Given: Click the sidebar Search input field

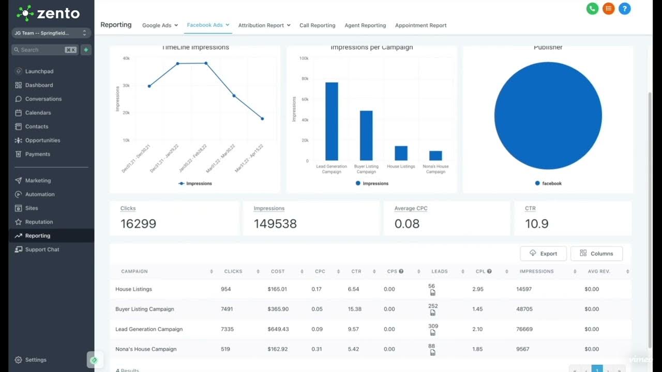Looking at the screenshot, I should [x=44, y=50].
